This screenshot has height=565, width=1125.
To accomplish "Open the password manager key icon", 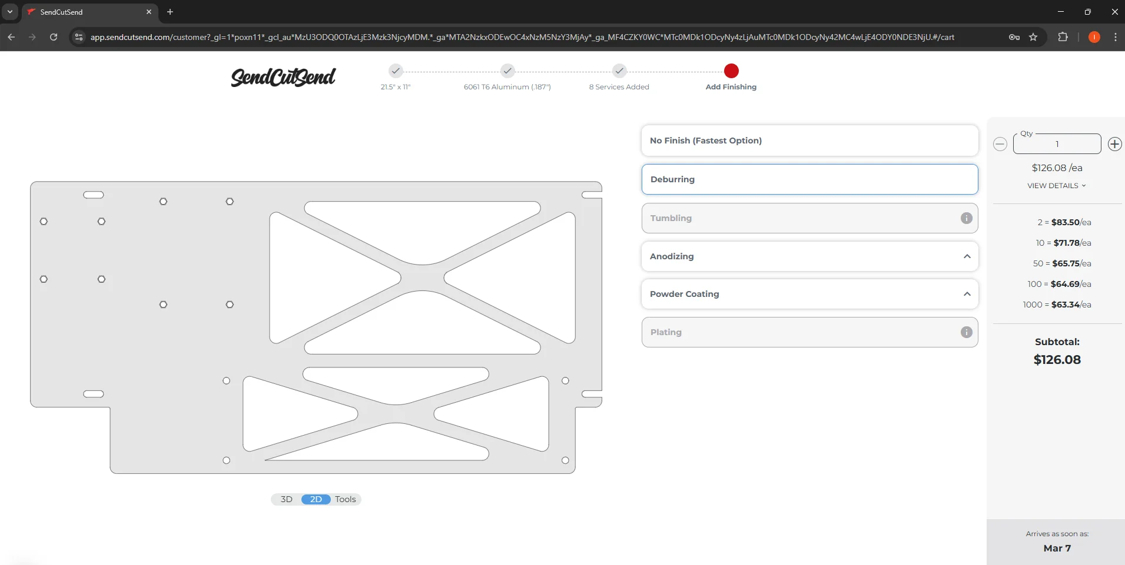I will tap(1014, 37).
